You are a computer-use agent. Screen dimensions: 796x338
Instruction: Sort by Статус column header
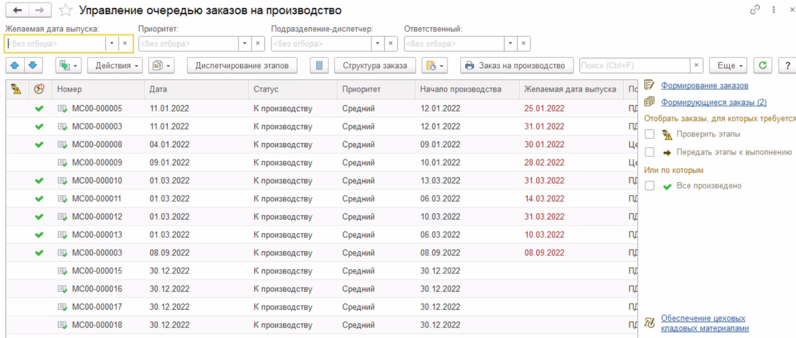pos(292,89)
